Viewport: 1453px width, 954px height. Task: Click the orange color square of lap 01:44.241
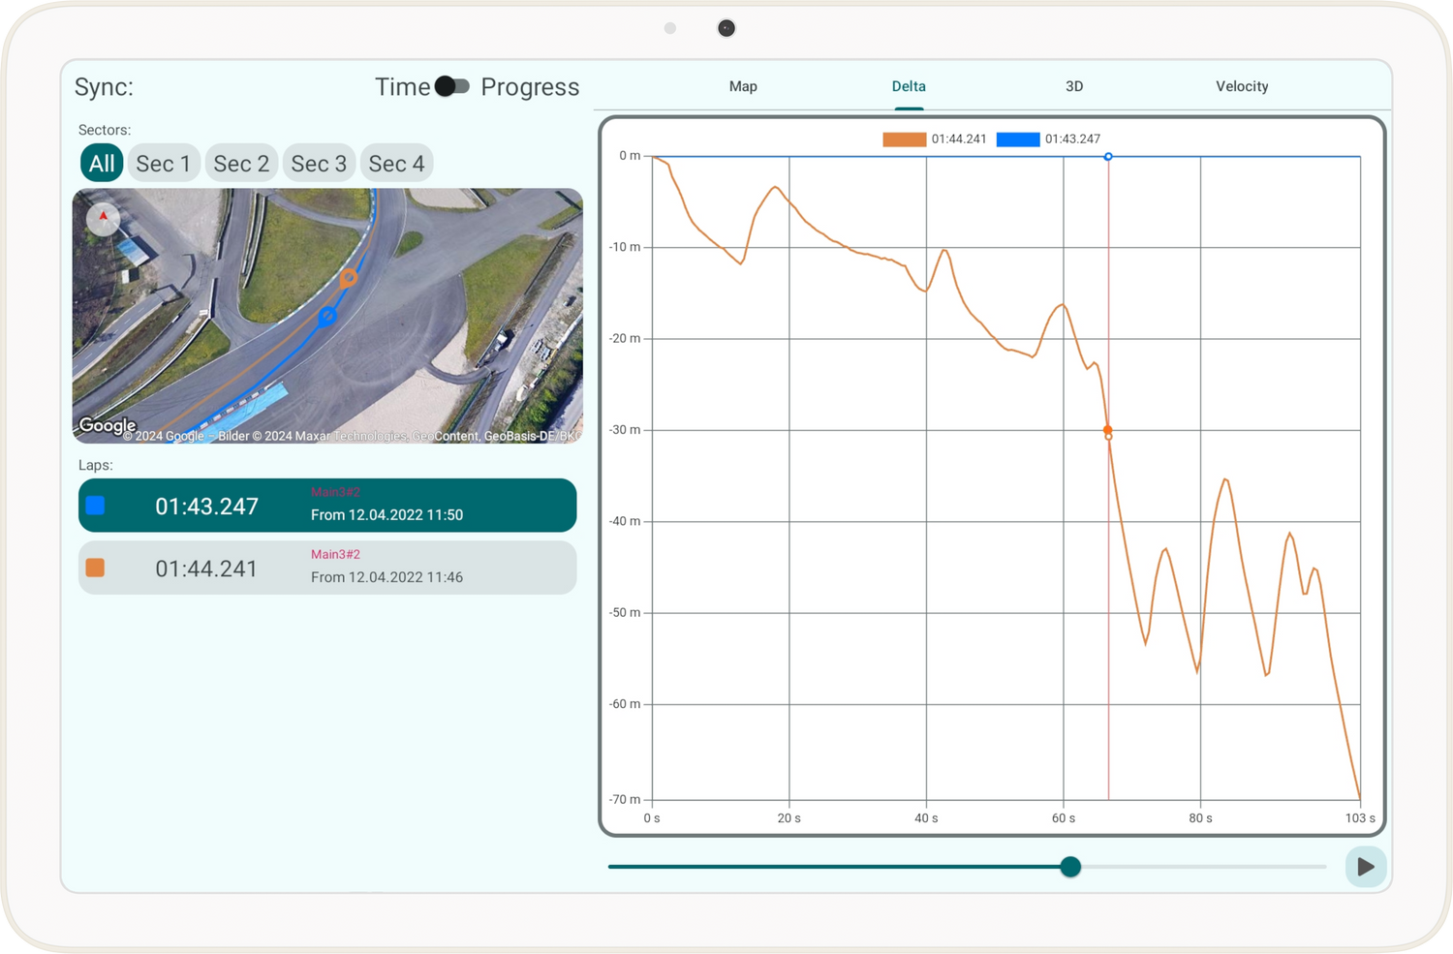point(95,568)
